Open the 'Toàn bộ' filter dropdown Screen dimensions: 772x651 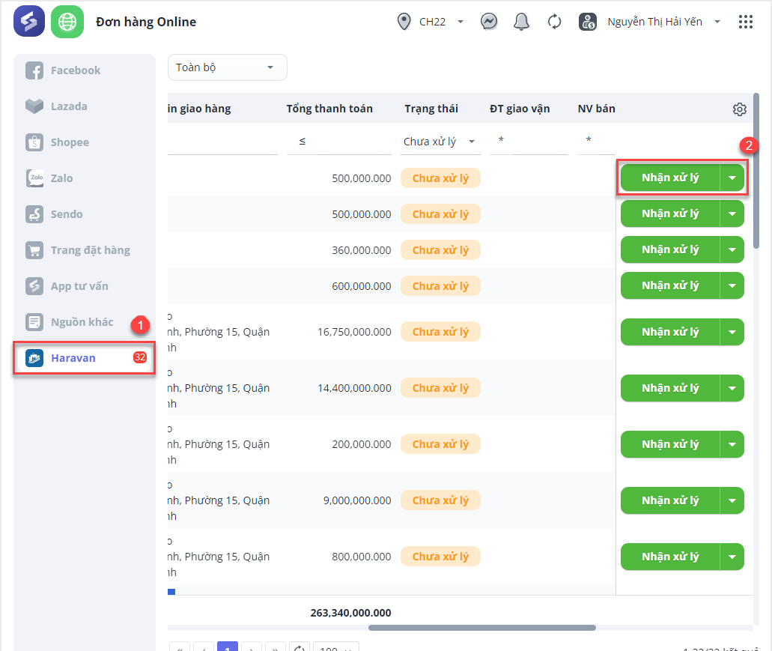coord(227,67)
